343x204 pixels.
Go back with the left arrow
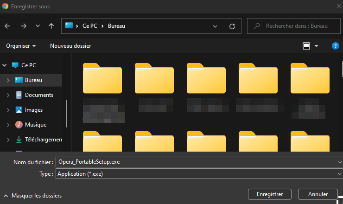click(7, 26)
